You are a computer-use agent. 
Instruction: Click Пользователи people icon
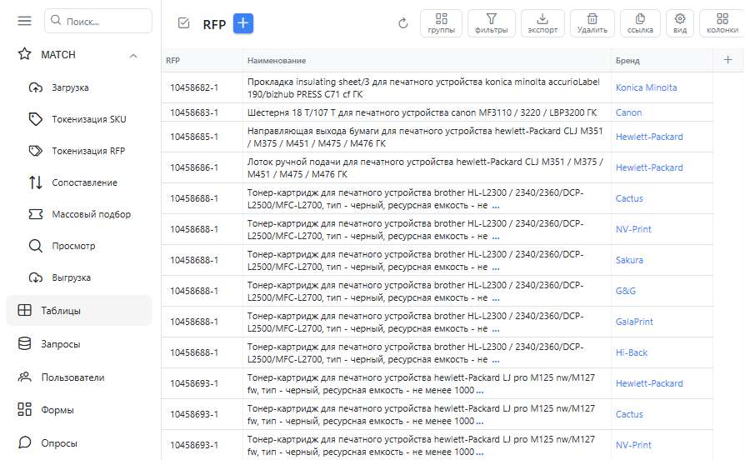coord(24,377)
